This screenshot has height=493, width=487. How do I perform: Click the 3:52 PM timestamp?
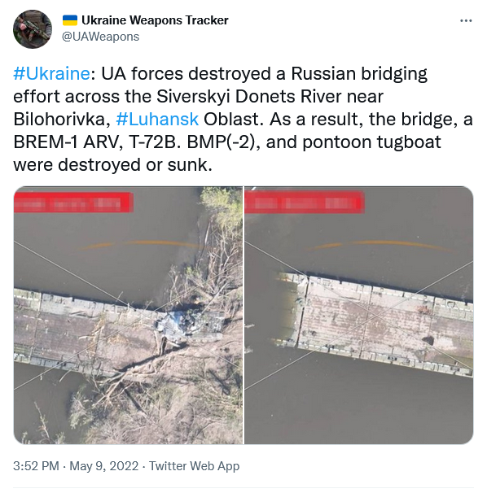pos(36,466)
